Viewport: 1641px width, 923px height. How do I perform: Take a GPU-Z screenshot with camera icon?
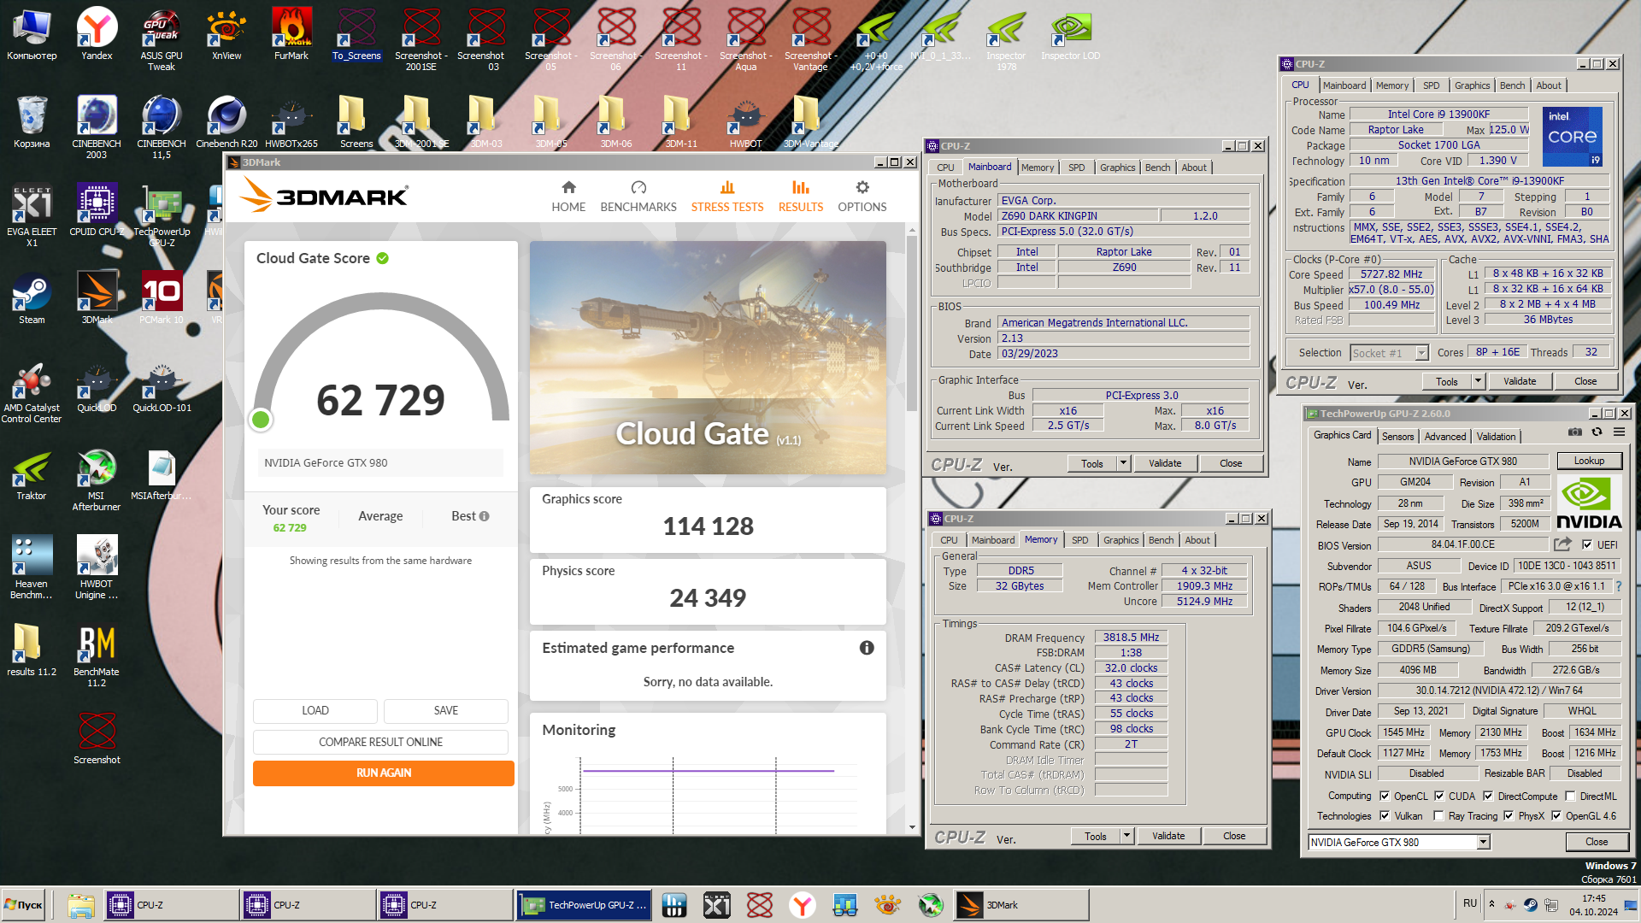tap(1574, 432)
